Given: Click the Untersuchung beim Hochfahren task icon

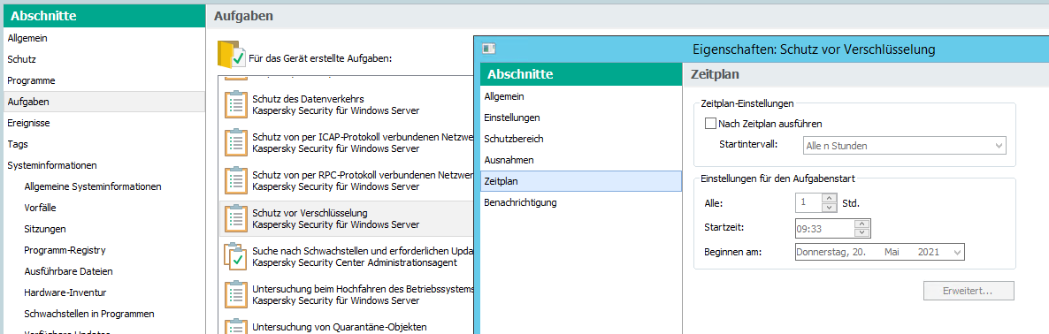Looking at the screenshot, I should coord(235,294).
